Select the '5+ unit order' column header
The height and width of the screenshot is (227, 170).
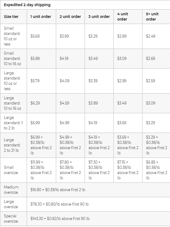pyautogui.click(x=152, y=17)
